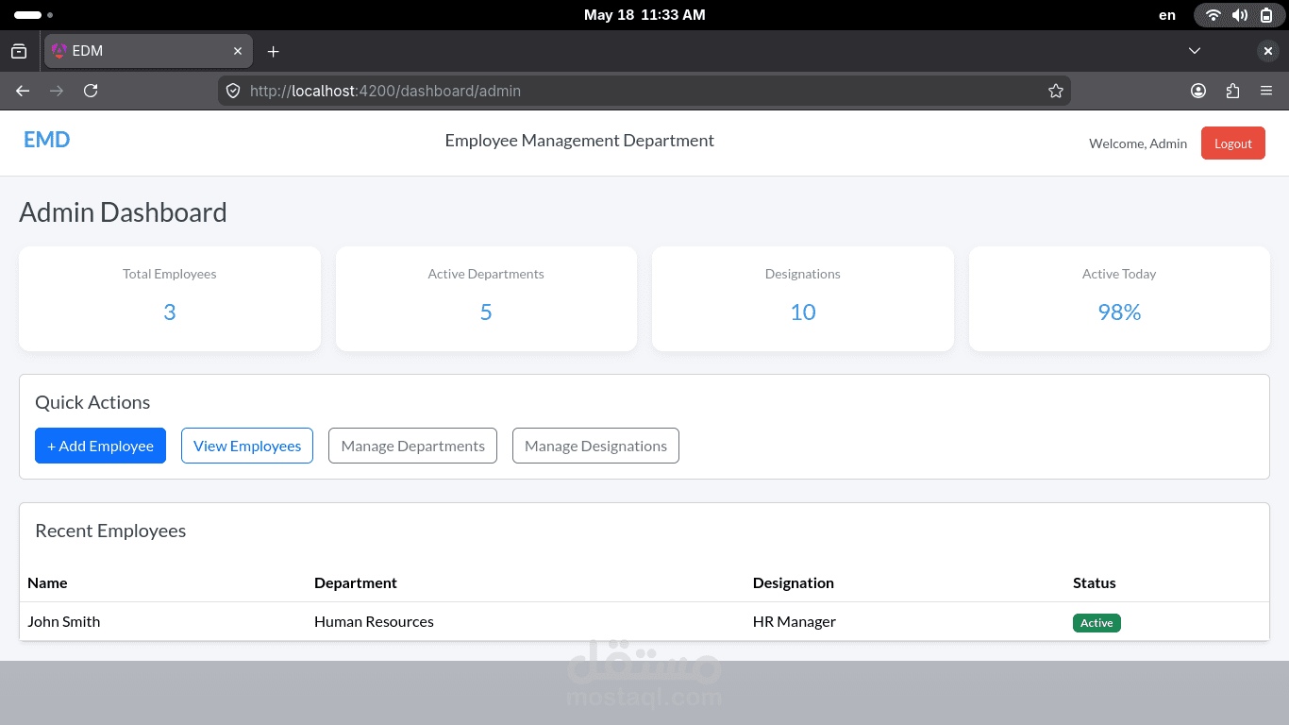This screenshot has width=1289, height=725.
Task: Click the battery status icon
Action: [x=1266, y=15]
